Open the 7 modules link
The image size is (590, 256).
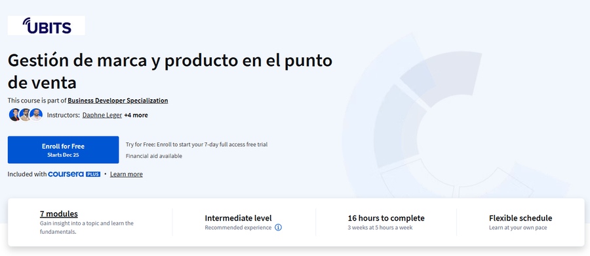[59, 214]
